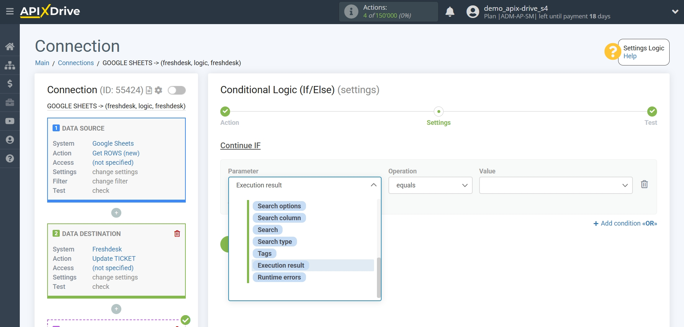
Task: Select Search column parameter
Action: point(279,218)
